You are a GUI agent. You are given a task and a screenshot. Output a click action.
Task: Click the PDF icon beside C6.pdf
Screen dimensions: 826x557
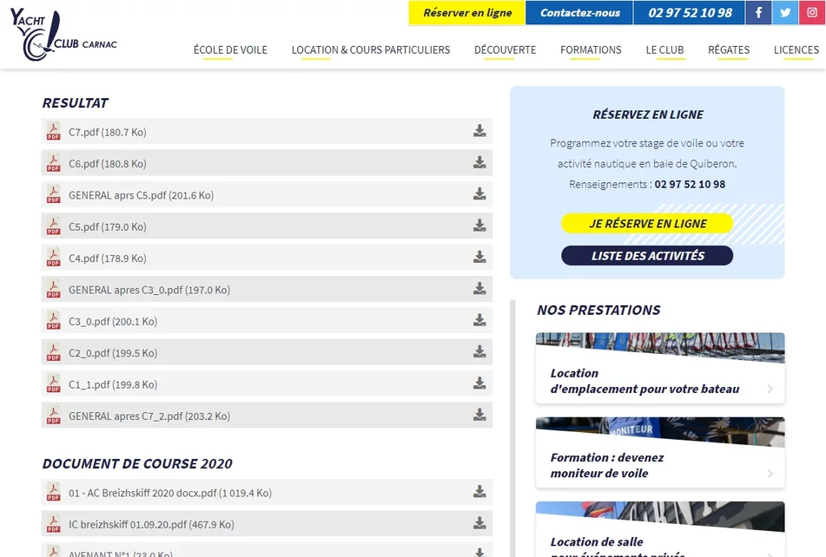point(54,163)
